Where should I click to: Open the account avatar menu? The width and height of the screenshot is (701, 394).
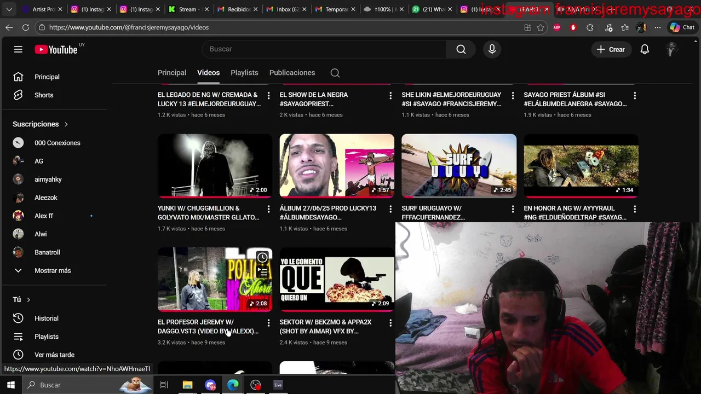[671, 49]
